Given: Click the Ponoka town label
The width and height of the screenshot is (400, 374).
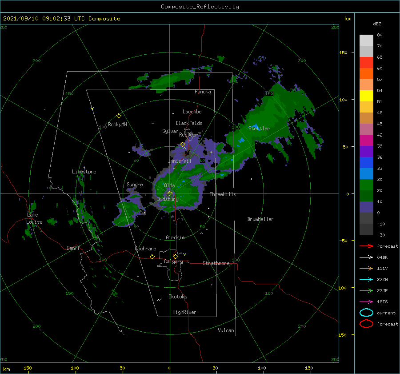Looking at the screenshot, I should 203,92.
